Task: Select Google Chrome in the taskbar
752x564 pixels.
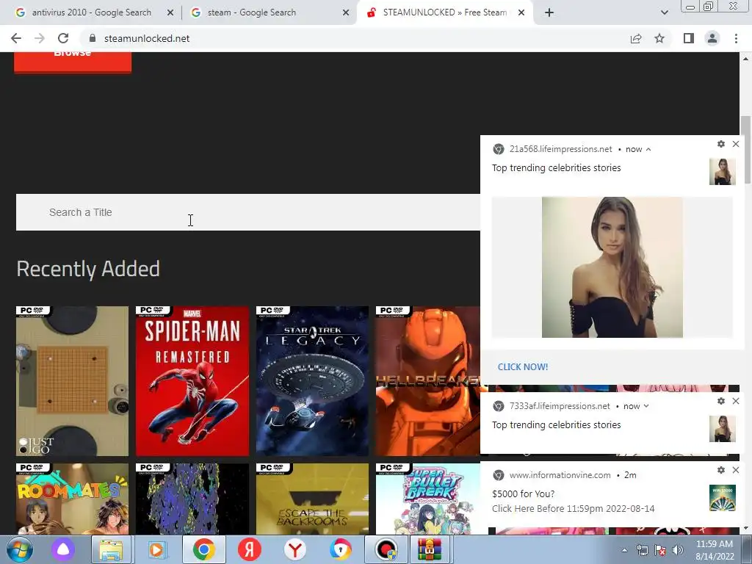Action: [204, 549]
